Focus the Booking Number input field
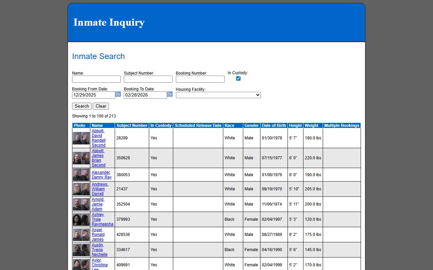433x270 pixels. pos(200,79)
